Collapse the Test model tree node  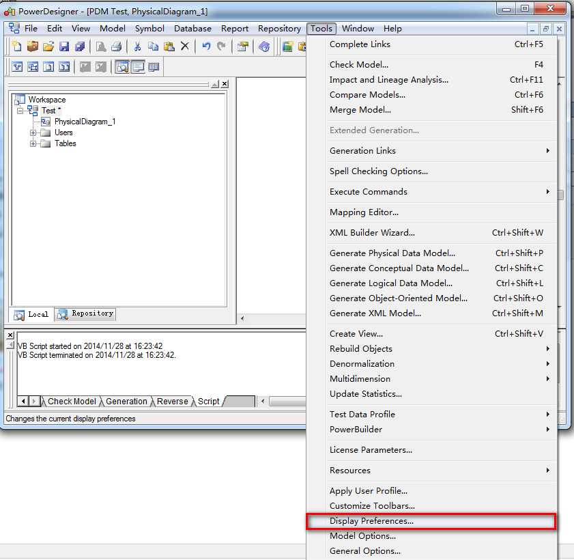point(20,111)
